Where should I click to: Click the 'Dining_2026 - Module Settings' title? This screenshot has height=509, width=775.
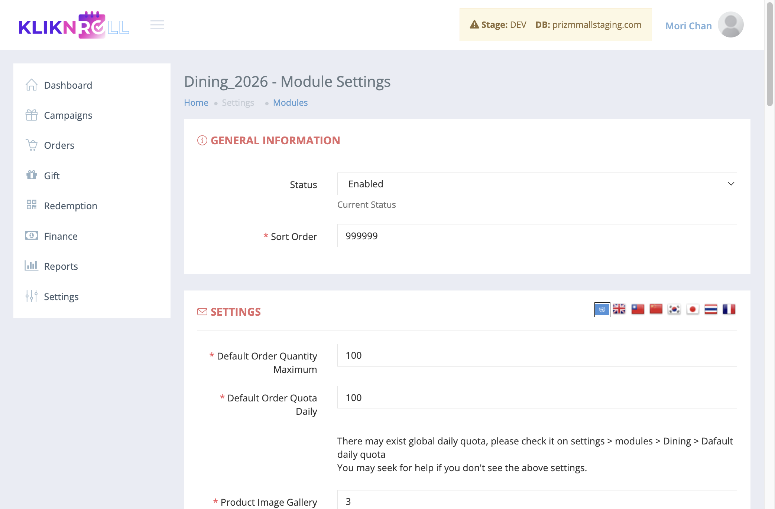(x=287, y=82)
